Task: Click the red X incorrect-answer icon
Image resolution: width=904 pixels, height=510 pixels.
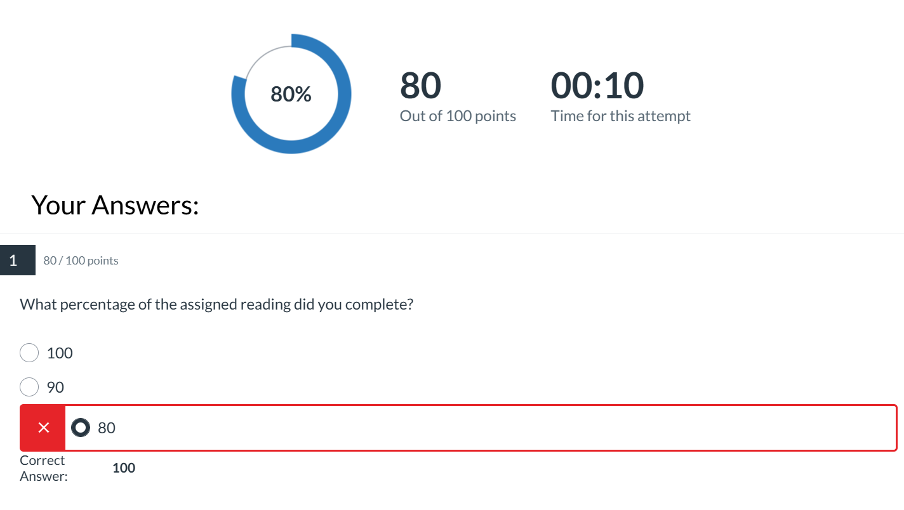Action: 43,428
